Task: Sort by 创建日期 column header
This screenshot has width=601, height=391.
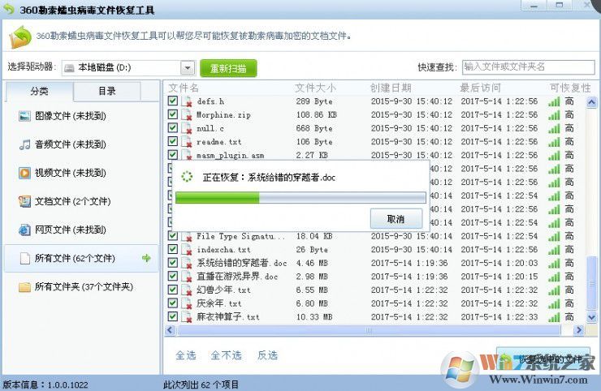Action: click(x=391, y=88)
